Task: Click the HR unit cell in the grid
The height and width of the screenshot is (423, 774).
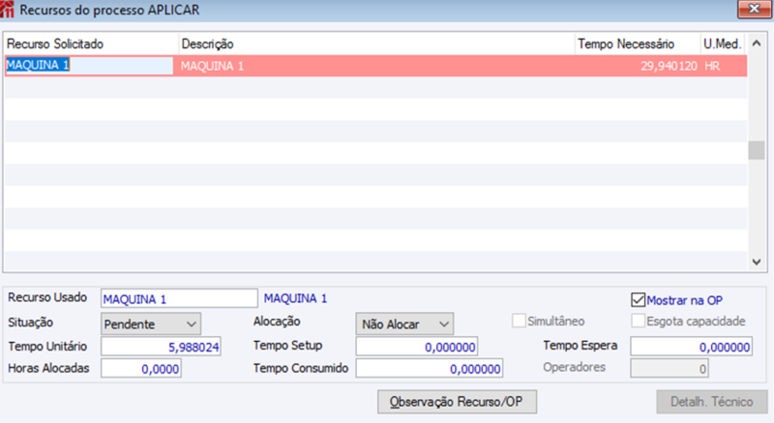Action: pyautogui.click(x=723, y=66)
